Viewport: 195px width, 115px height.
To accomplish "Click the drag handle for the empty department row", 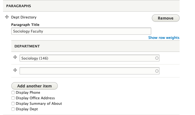I will click(x=15, y=70).
